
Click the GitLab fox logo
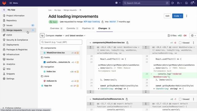(4, 3)
